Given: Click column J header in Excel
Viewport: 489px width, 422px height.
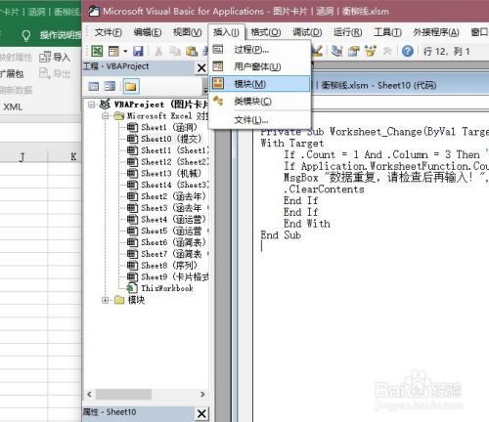Looking at the screenshot, I should coord(22,157).
